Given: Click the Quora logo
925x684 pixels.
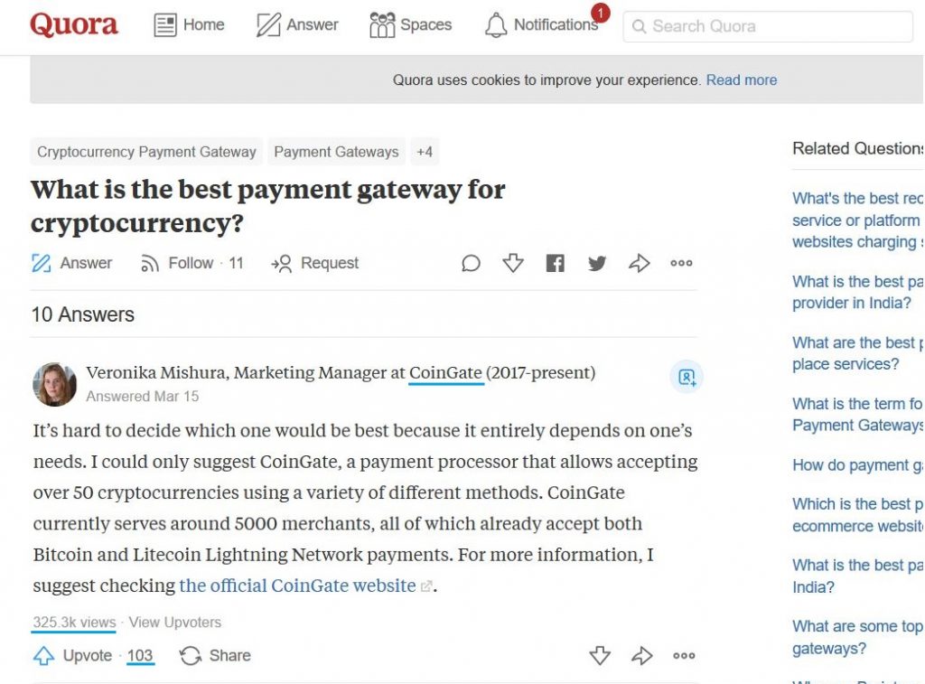Looking at the screenshot, I should (x=74, y=24).
